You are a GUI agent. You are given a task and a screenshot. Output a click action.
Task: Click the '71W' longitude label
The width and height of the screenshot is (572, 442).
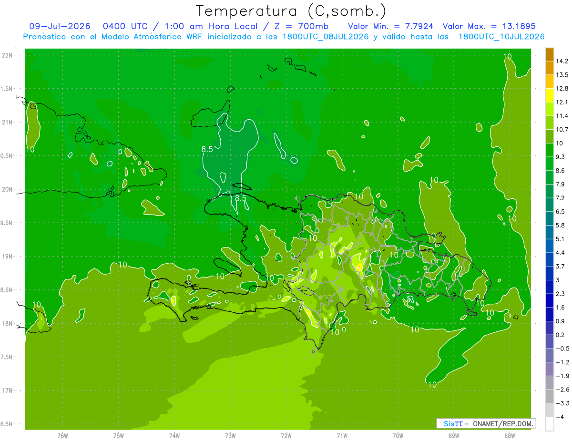pyautogui.click(x=342, y=435)
